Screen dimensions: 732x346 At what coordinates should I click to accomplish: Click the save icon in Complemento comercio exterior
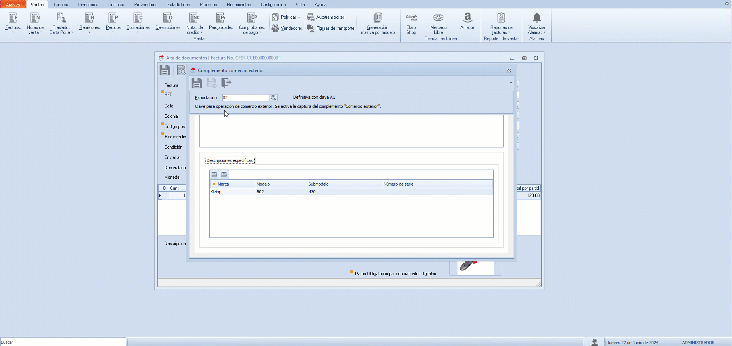point(197,83)
